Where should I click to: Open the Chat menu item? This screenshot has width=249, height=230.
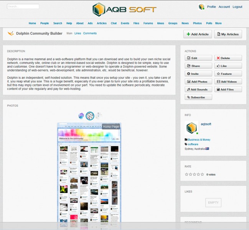tap(114, 23)
